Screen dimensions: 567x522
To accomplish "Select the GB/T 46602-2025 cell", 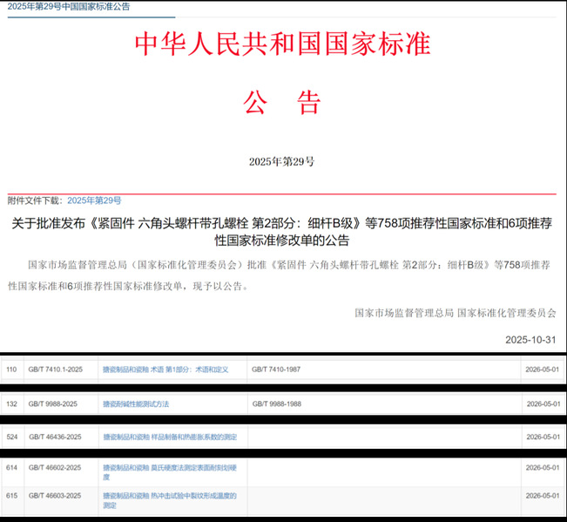I will pos(54,468).
